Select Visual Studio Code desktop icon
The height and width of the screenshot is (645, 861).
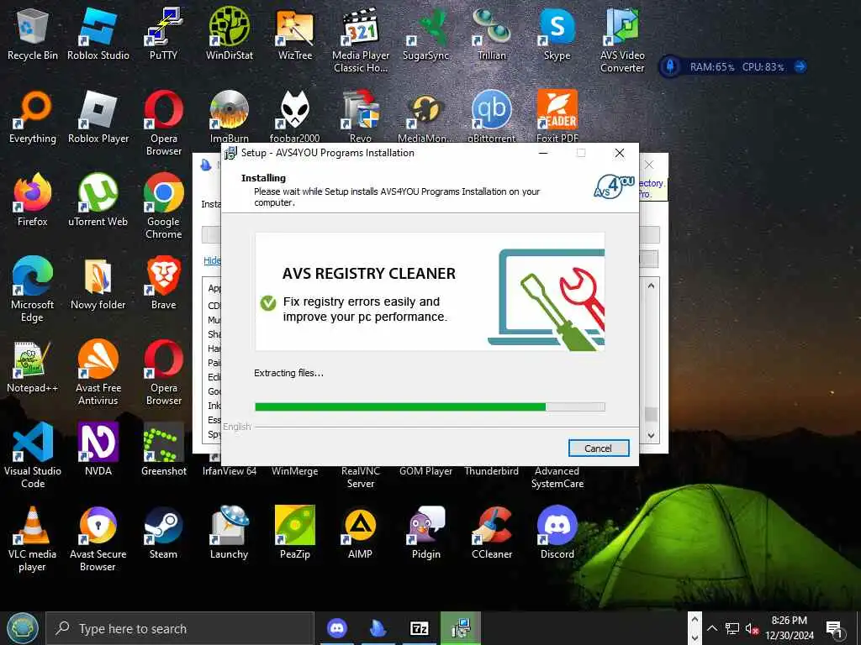click(x=33, y=456)
